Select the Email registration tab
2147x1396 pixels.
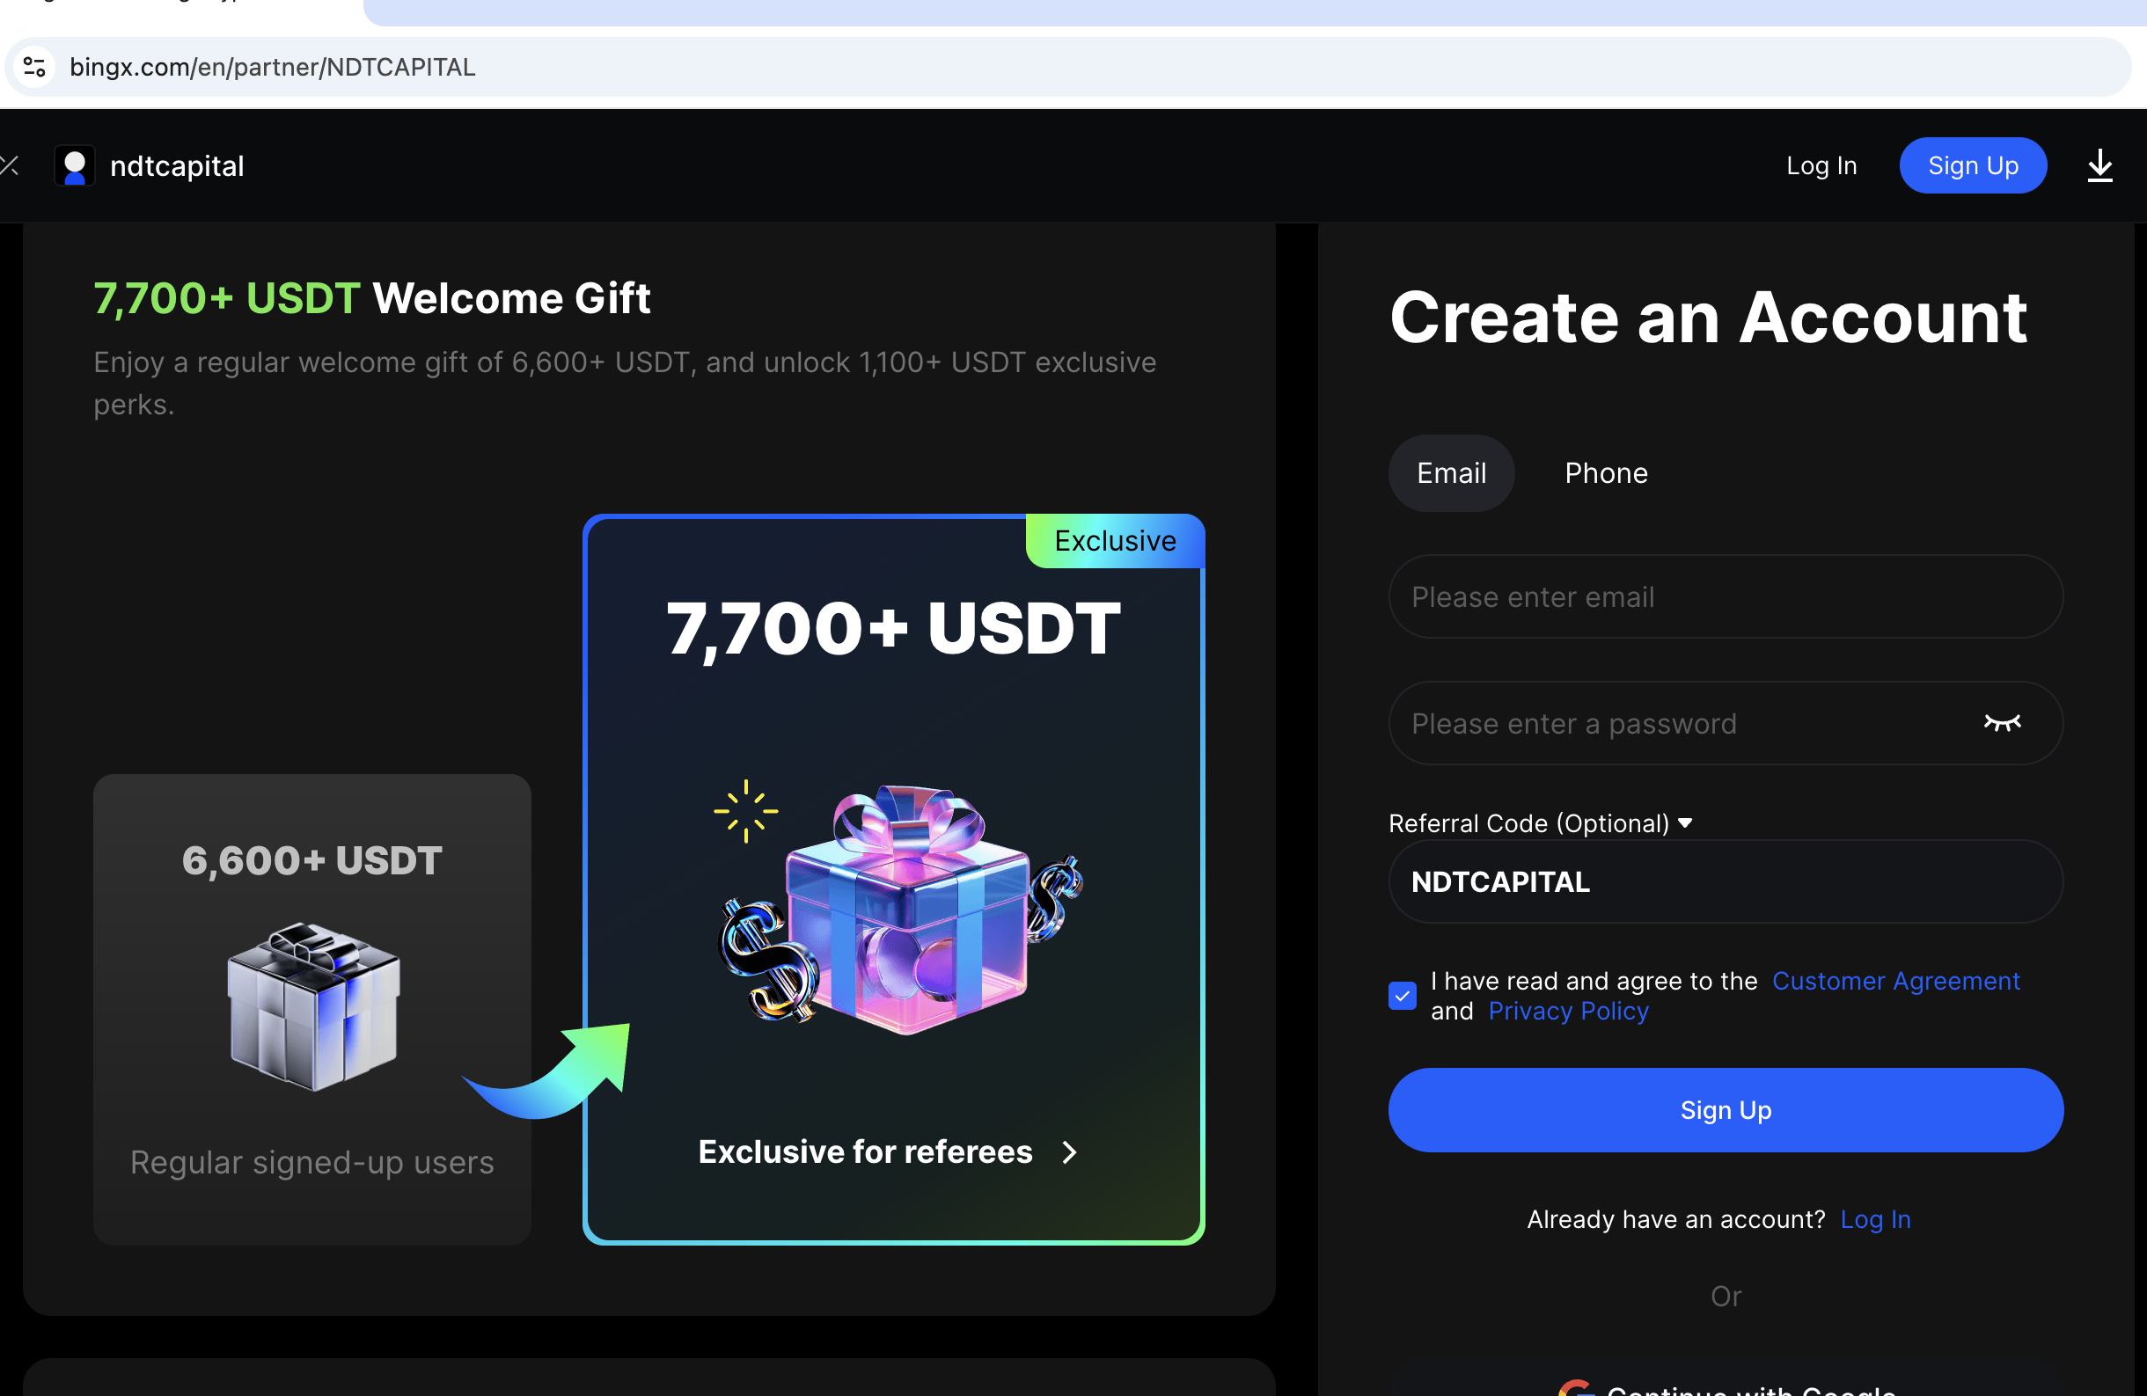(x=1451, y=473)
